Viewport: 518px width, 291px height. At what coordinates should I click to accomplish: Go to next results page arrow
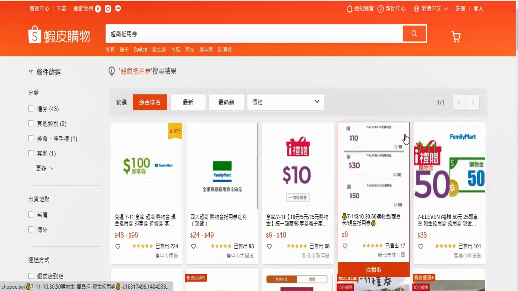tap(473, 102)
